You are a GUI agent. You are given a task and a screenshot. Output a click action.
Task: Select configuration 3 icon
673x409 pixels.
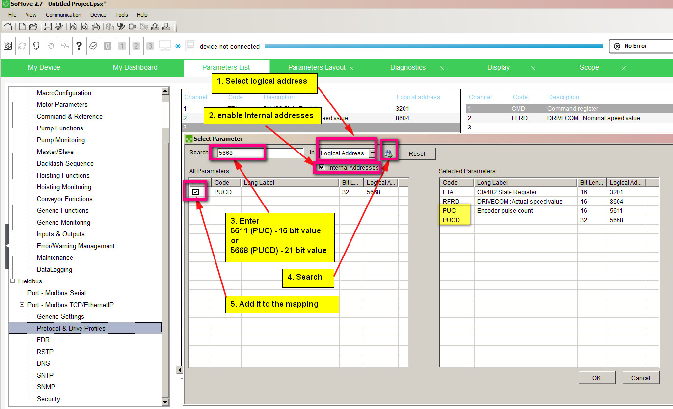point(150,46)
